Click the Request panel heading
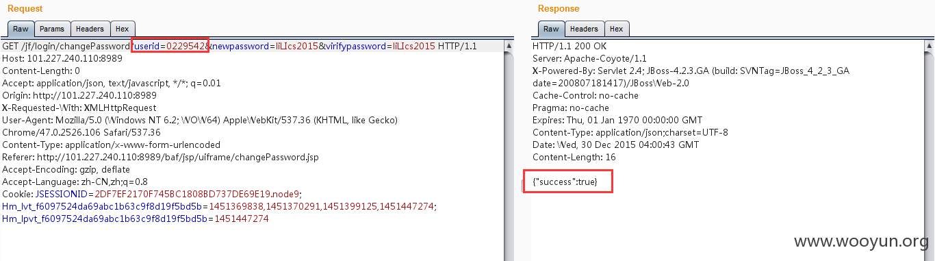935x261 pixels. [x=25, y=9]
